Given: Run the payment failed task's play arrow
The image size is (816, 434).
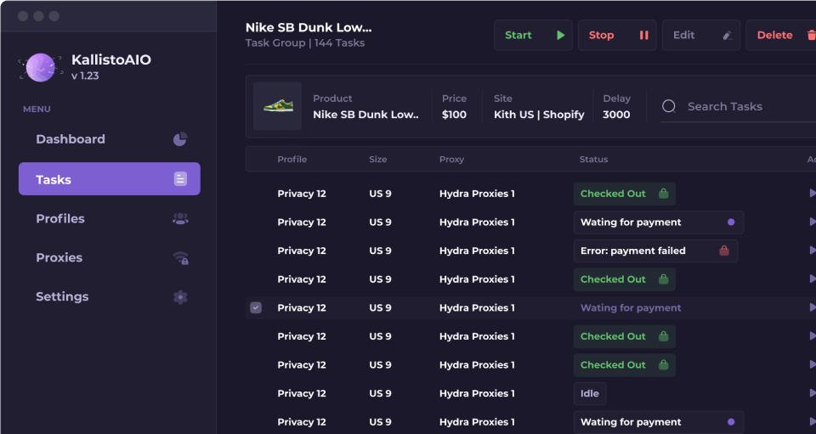Looking at the screenshot, I should tap(813, 251).
